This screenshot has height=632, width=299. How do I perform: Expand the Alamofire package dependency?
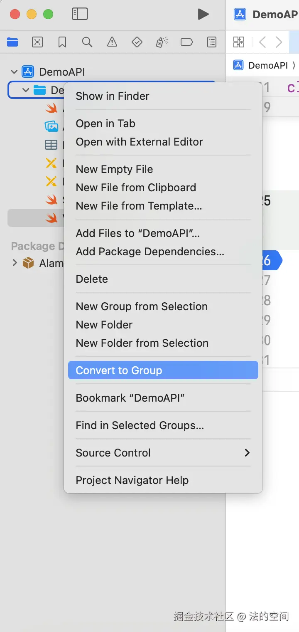[x=15, y=263]
